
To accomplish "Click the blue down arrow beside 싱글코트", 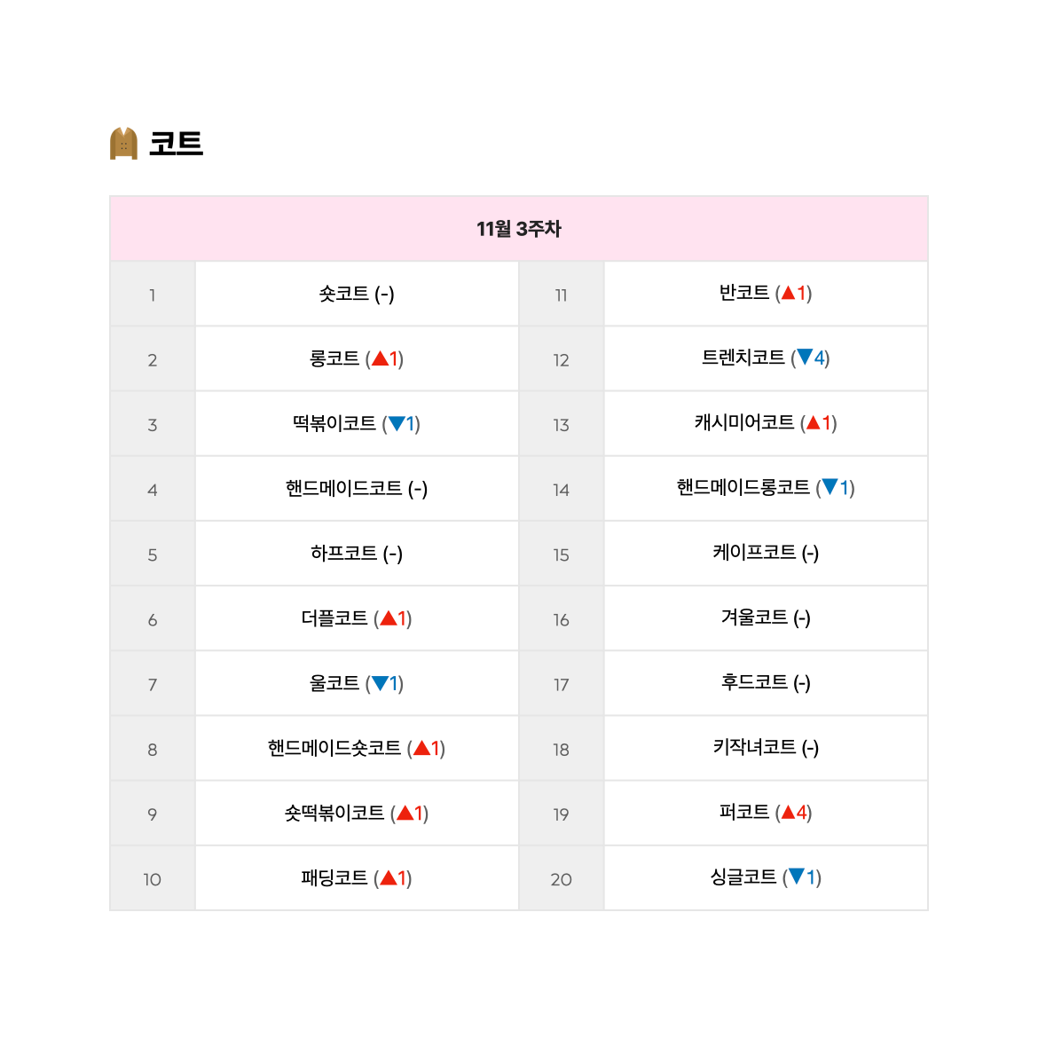I will [797, 877].
